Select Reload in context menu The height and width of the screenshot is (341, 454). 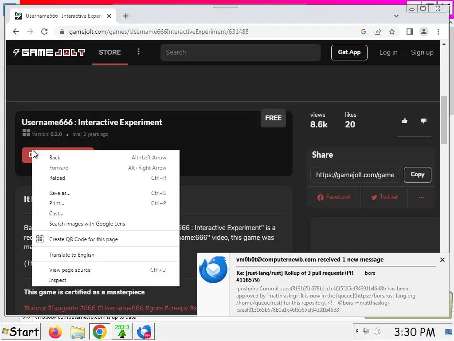pos(106,178)
